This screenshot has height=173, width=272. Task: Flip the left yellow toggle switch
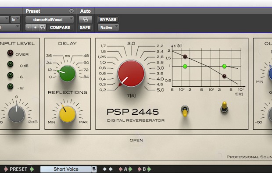point(185,111)
